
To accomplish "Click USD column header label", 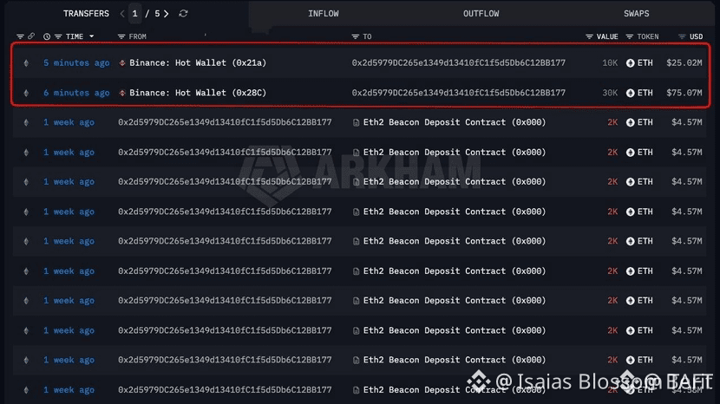I will 696,36.
